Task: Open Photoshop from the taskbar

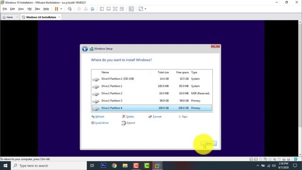Action: pos(103,166)
